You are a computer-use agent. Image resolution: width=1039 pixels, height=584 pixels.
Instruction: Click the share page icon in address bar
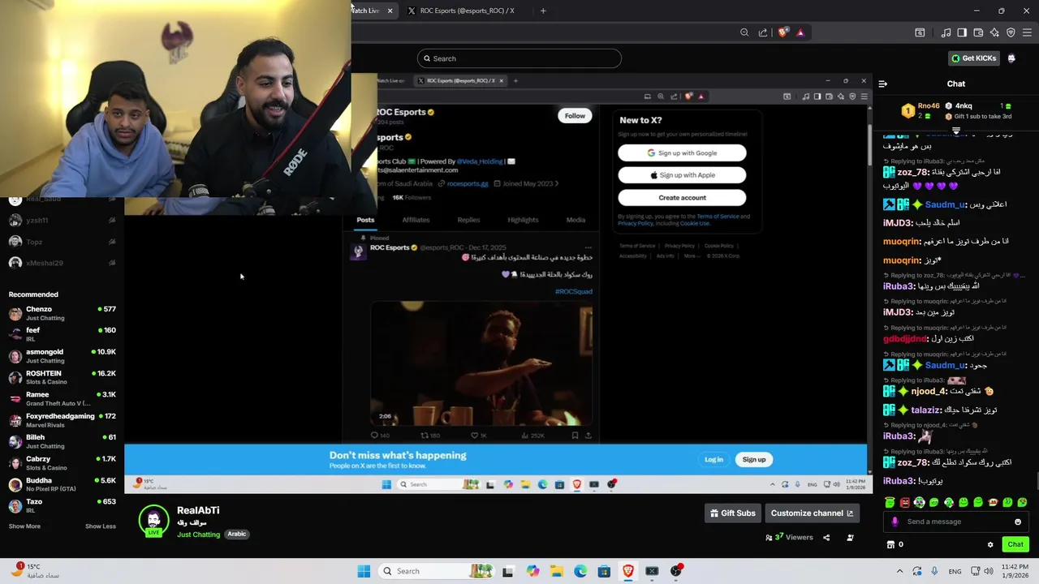[x=763, y=32]
